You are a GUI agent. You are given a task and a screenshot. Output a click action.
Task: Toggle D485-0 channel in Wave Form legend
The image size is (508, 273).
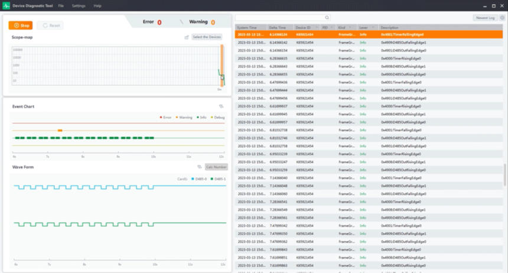199,179
